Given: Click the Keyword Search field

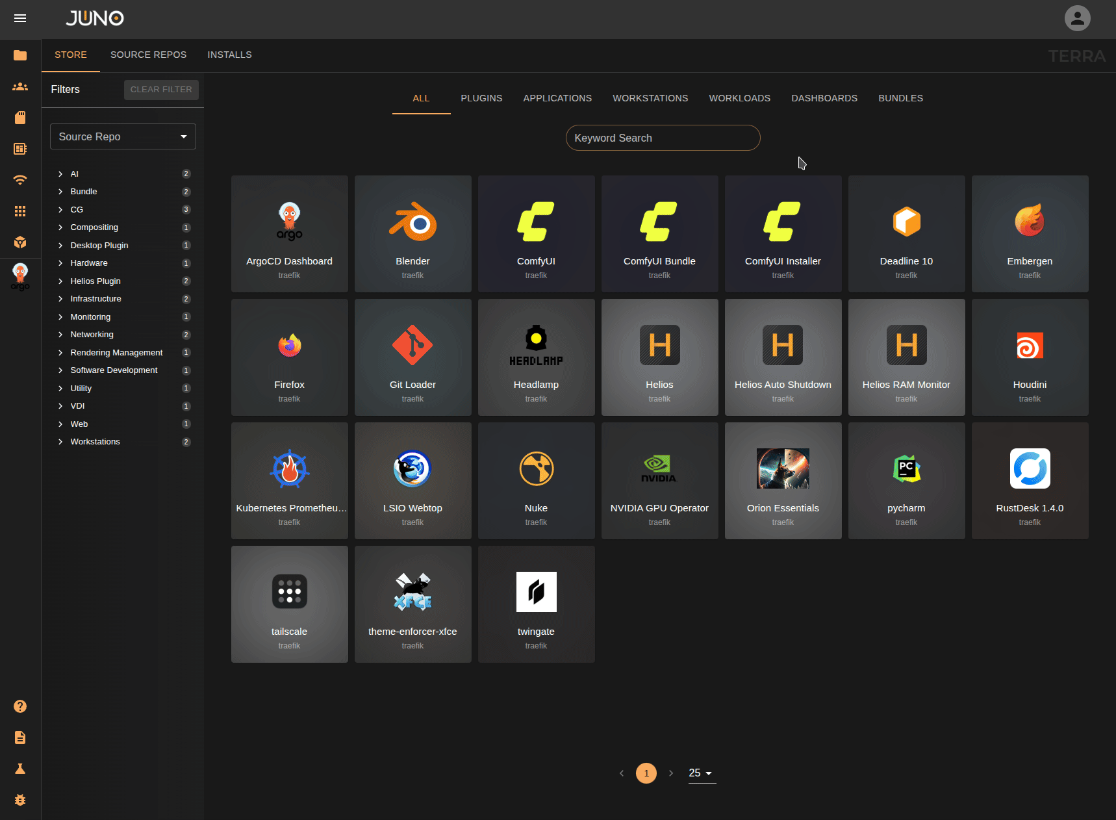Looking at the screenshot, I should pos(663,138).
